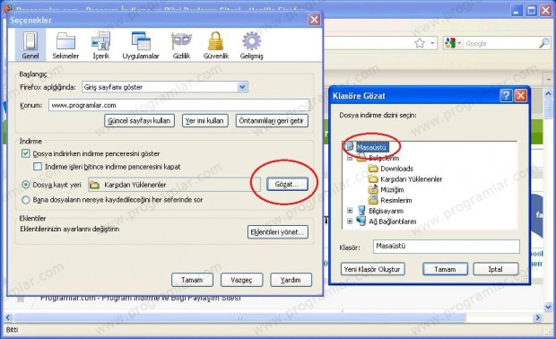The height and width of the screenshot is (339, 556).
Task: Select Bilgisayarım in the folder tree
Action: point(386,211)
